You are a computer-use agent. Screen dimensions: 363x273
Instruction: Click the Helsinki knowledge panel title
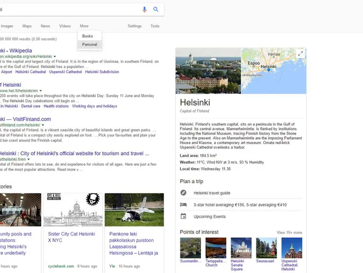coord(195,103)
